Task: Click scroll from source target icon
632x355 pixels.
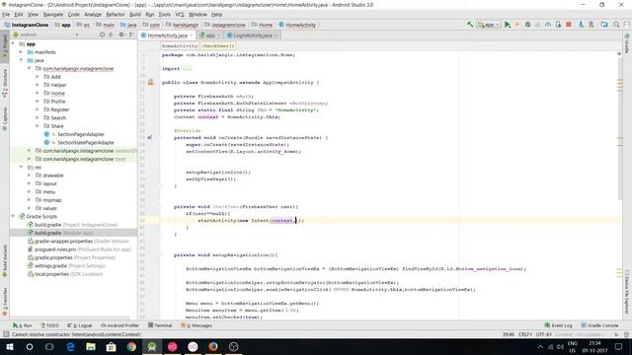Action: (102, 35)
